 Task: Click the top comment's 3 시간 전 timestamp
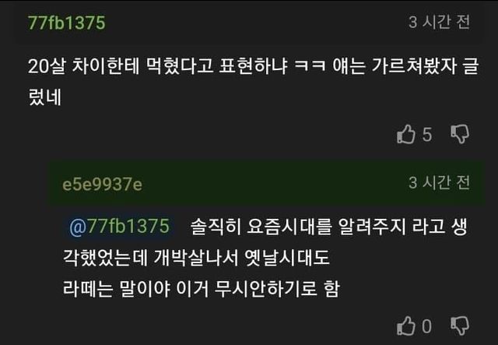440,23
